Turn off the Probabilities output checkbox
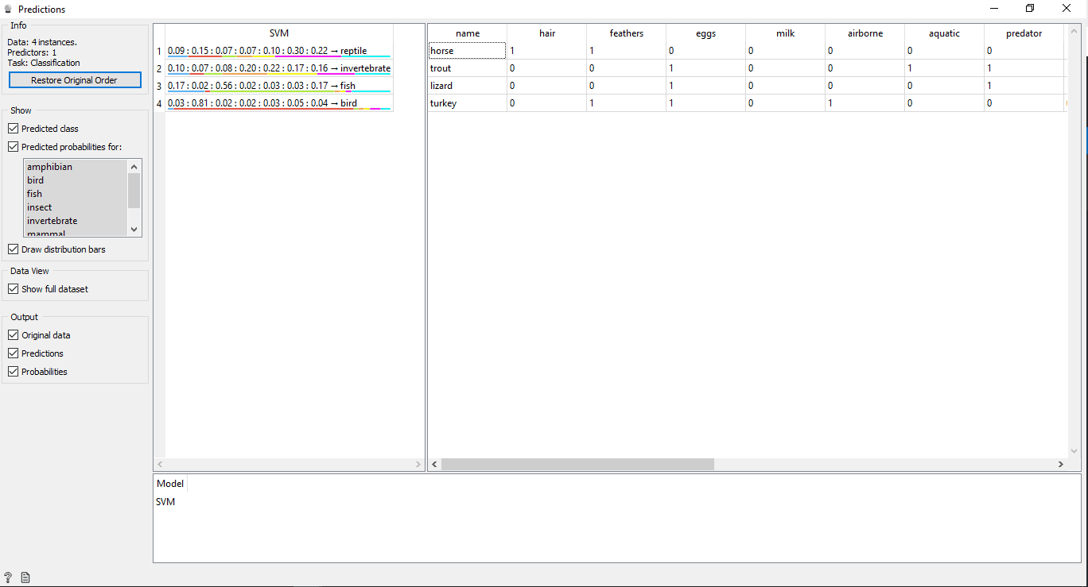This screenshot has height=587, width=1088. [x=14, y=372]
